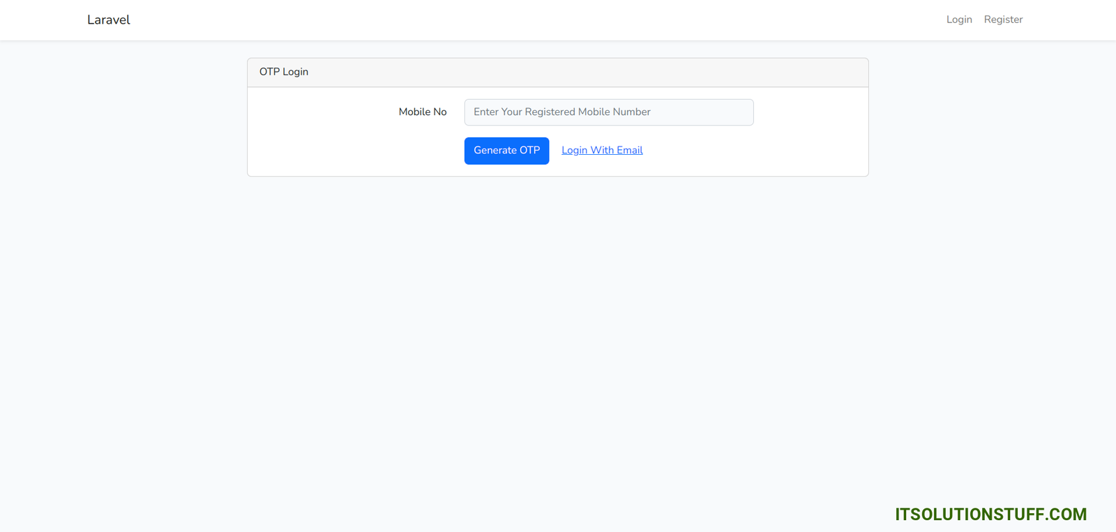Click the Email login alternative beside Generate OTP

602,150
